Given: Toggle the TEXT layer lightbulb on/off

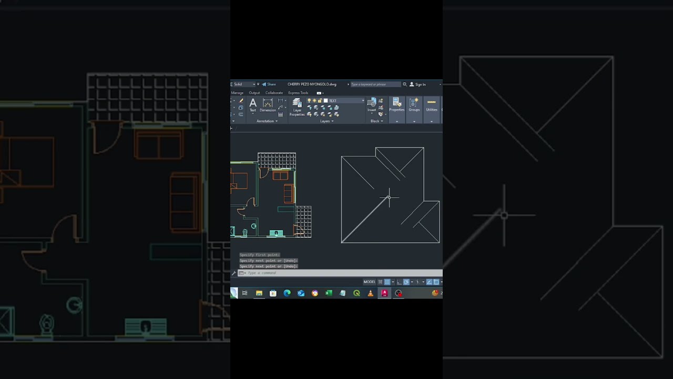Looking at the screenshot, I should pos(309,101).
